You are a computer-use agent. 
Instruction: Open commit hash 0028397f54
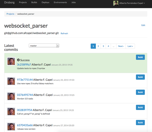(x=24, y=110)
